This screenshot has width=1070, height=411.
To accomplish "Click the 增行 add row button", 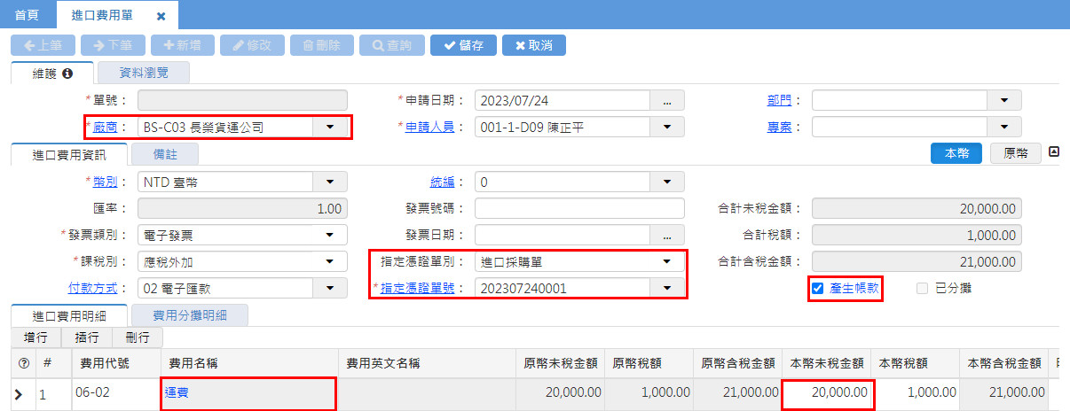I will (x=35, y=337).
